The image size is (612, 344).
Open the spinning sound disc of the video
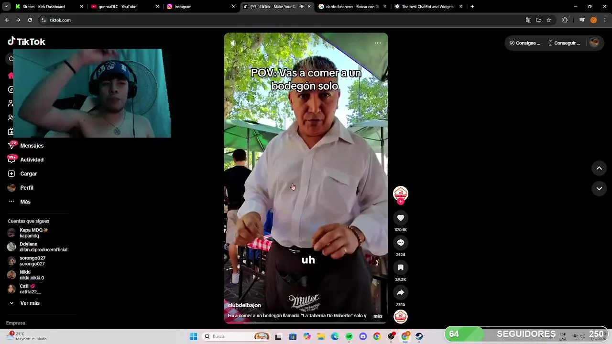coord(401,316)
